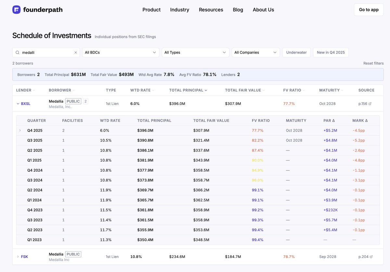Open the About Us page
The height and width of the screenshot is (272, 390).
[264, 10]
